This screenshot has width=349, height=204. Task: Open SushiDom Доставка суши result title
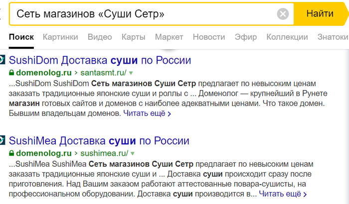[100, 60]
